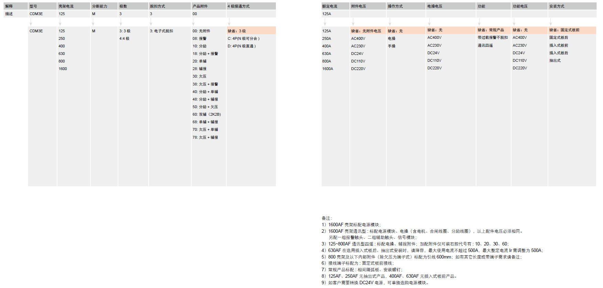
Task: Click the down arrow under 操作方式 column
Action: [390, 22]
